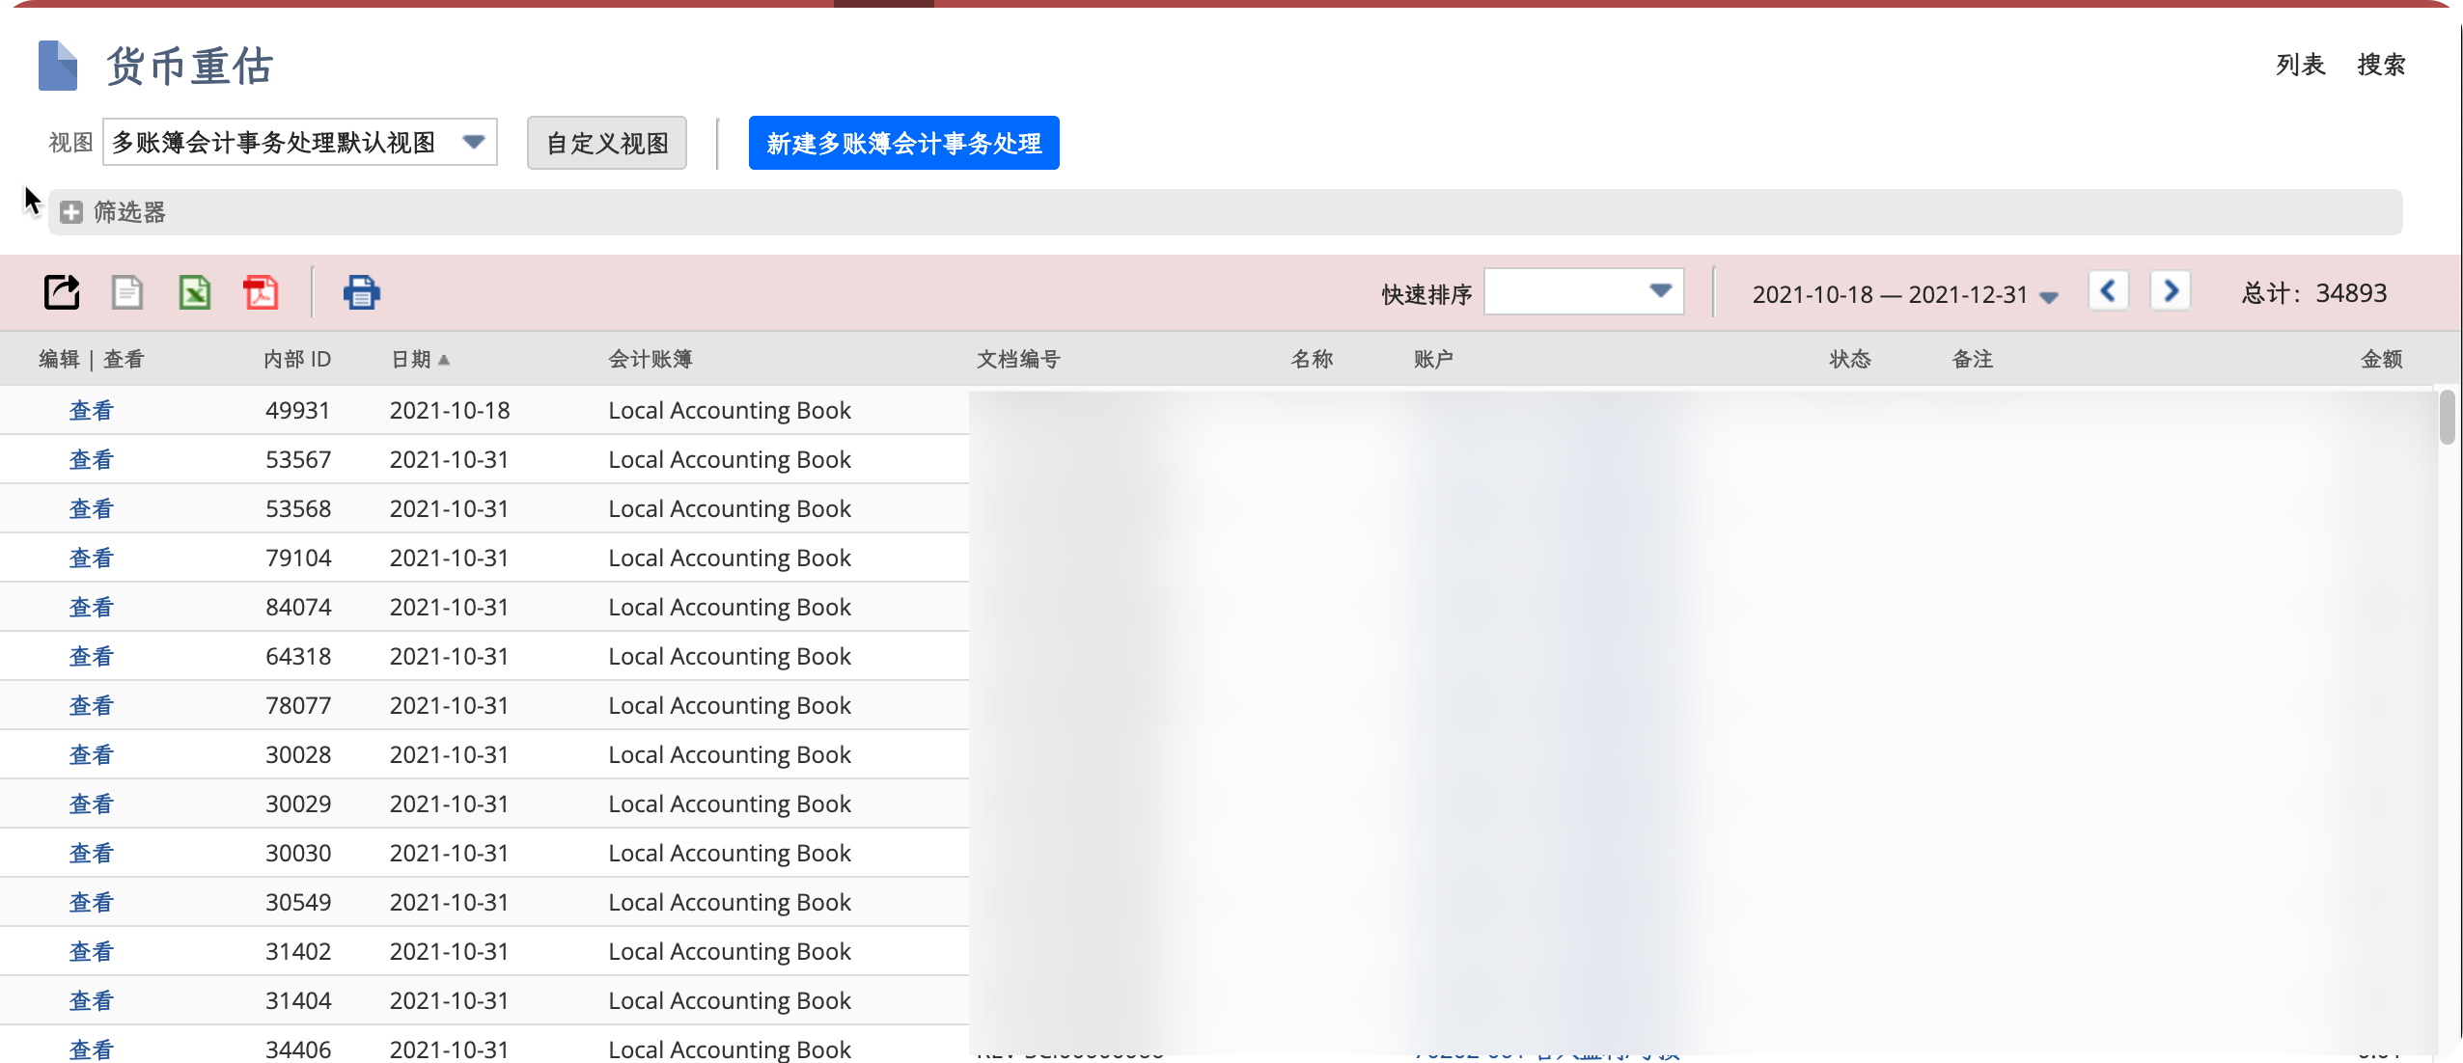Screen dimensions: 2463x1063
Task: Click 新建多账簿会计事务处理 button
Action: click(903, 143)
